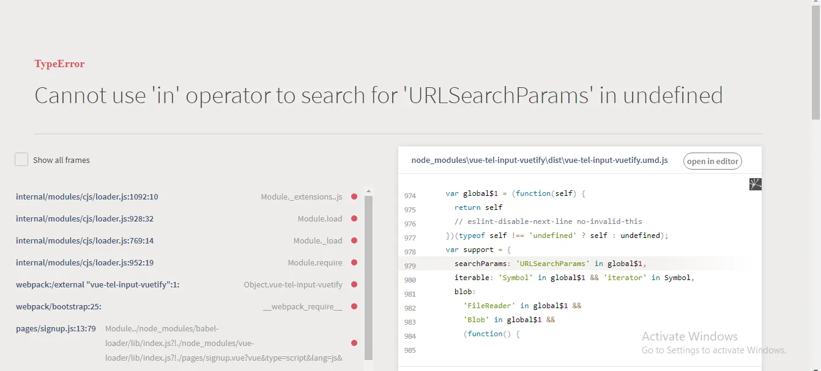Click the red TypeError heading
Screen dimensions: 821x371
pyautogui.click(x=59, y=63)
